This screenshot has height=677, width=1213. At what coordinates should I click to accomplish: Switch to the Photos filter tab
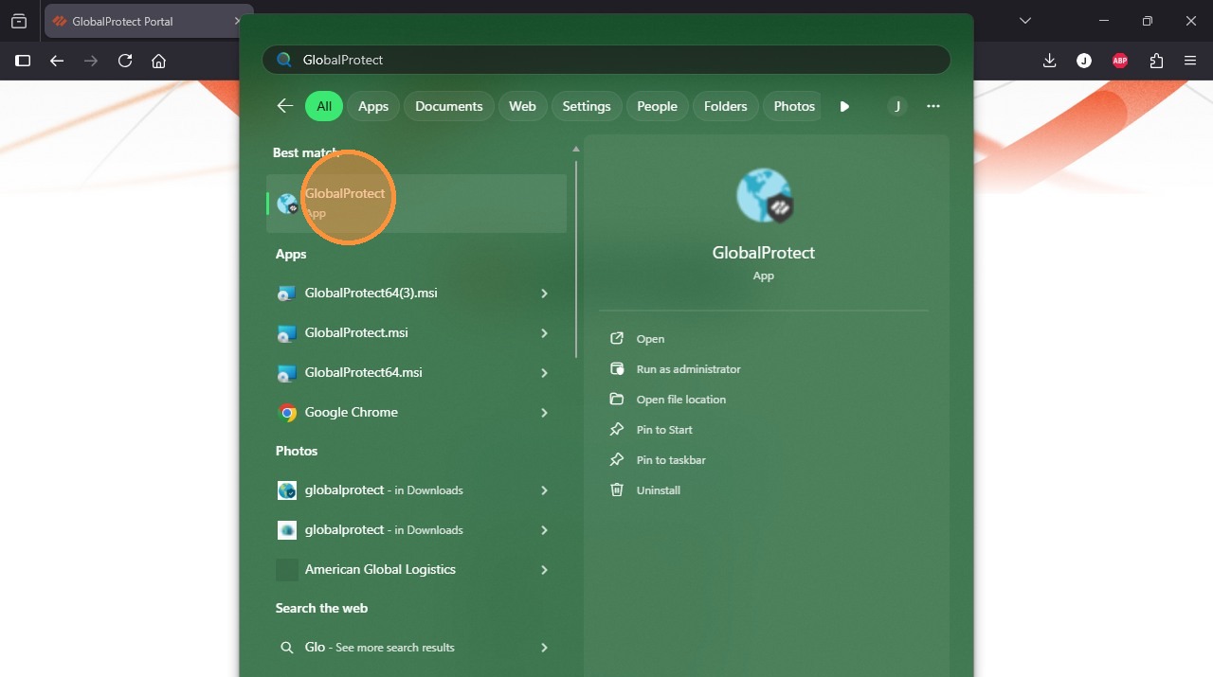(794, 106)
